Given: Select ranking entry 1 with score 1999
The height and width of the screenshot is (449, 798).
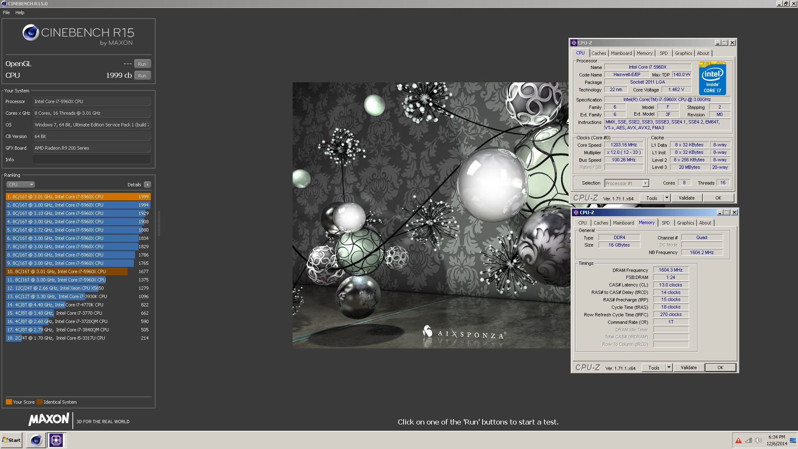Looking at the screenshot, I should click(78, 197).
